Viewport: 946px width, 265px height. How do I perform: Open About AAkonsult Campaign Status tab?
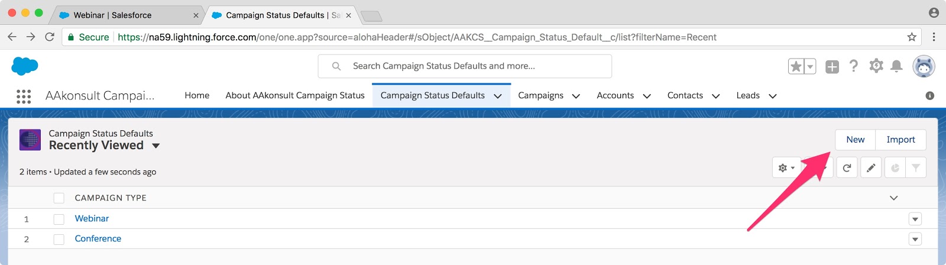294,95
